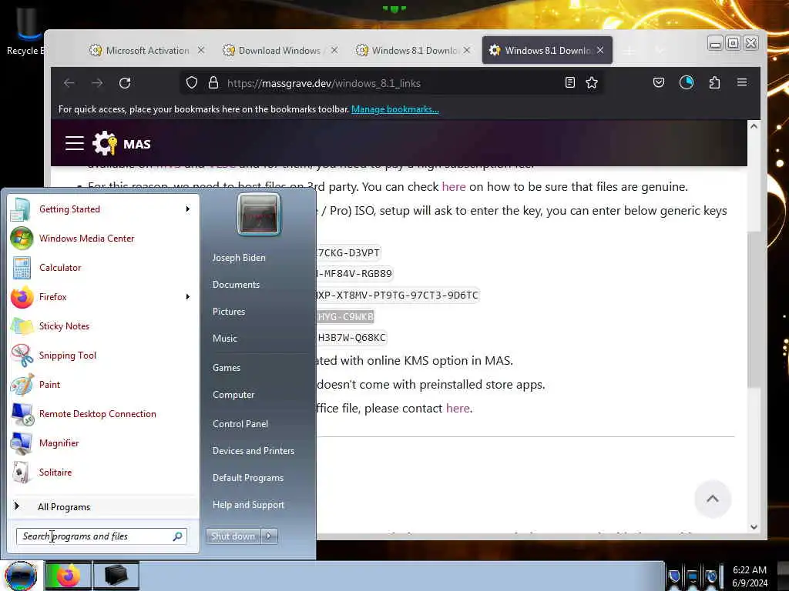Open the Firefox account circle icon

pos(687,83)
